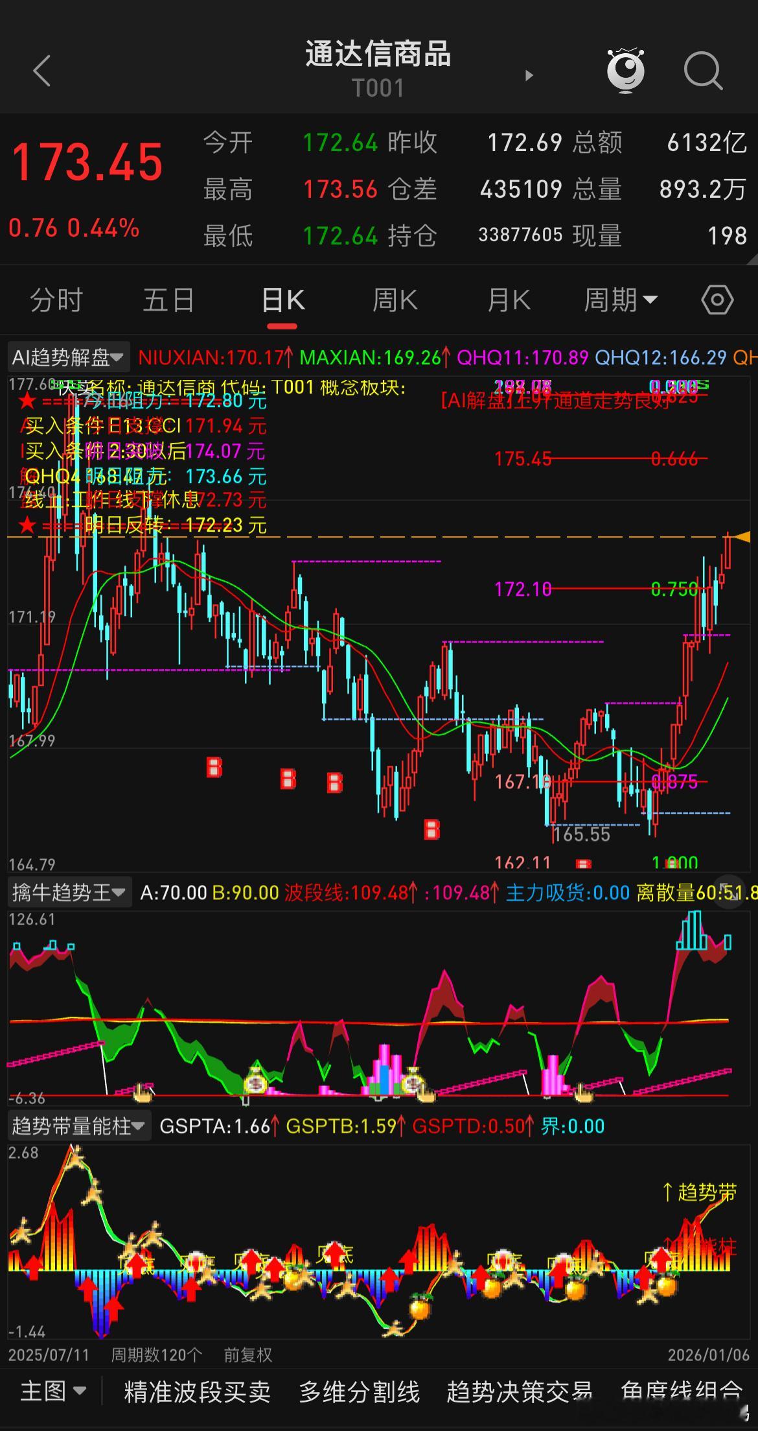758x1431 pixels.
Task: Tap the robot assistant mascot icon
Action: pos(625,70)
